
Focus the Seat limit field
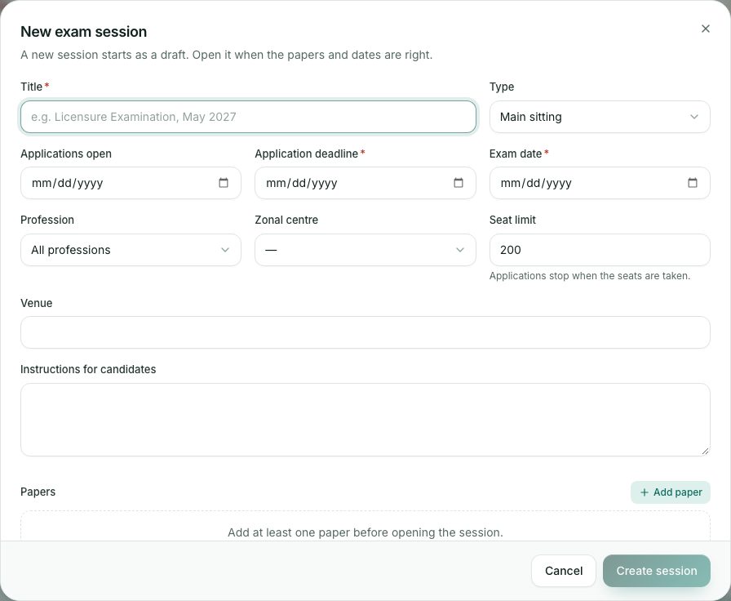[600, 250]
